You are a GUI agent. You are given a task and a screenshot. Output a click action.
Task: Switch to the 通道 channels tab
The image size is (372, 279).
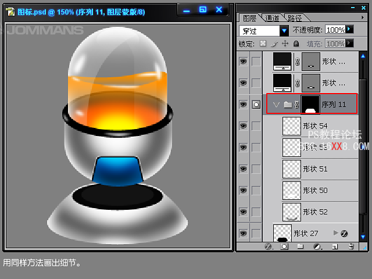(x=271, y=18)
